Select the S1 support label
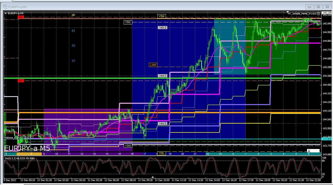This screenshot has width=333, height=185. tap(73, 31)
